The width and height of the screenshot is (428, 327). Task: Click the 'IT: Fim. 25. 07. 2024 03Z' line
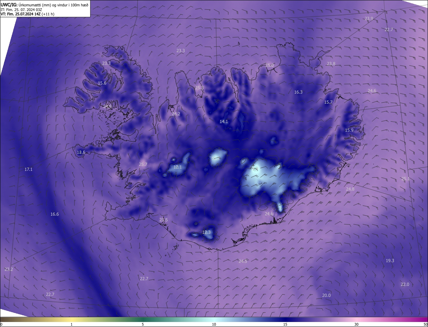point(21,10)
